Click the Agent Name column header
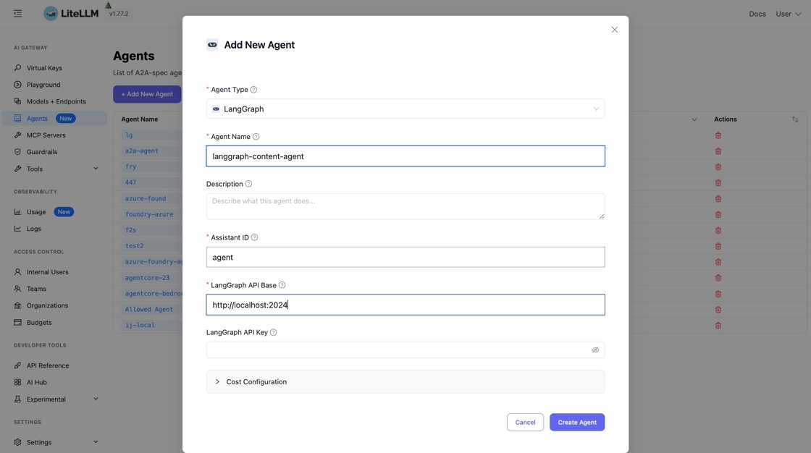811x453 pixels. (x=140, y=119)
